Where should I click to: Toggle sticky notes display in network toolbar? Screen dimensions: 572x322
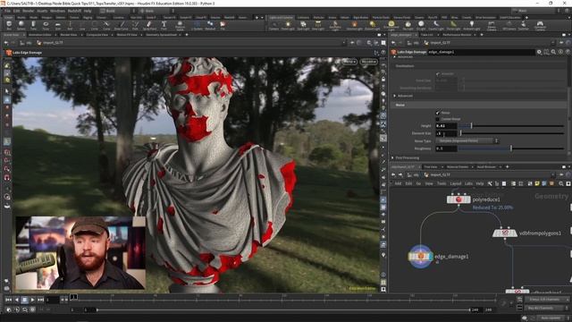[537, 183]
